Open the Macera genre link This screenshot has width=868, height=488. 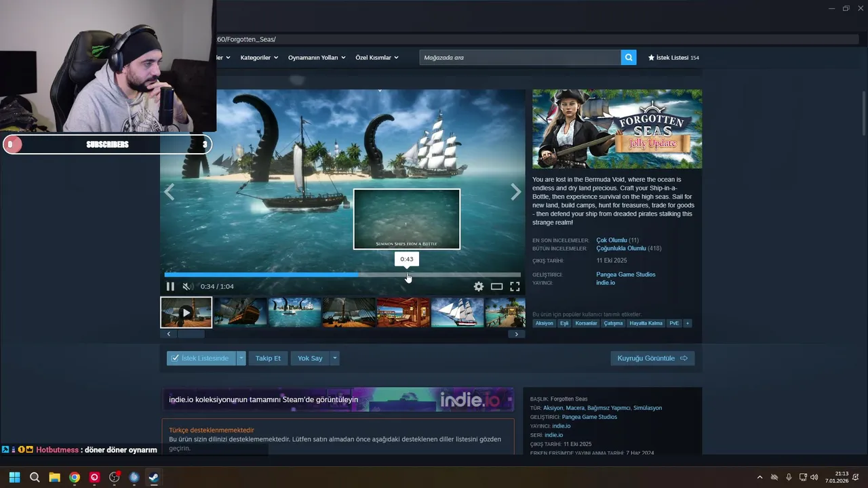point(575,408)
